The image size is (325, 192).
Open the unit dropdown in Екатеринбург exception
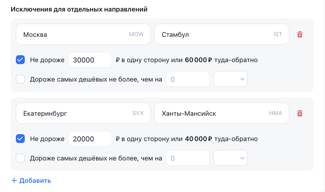coord(231,158)
